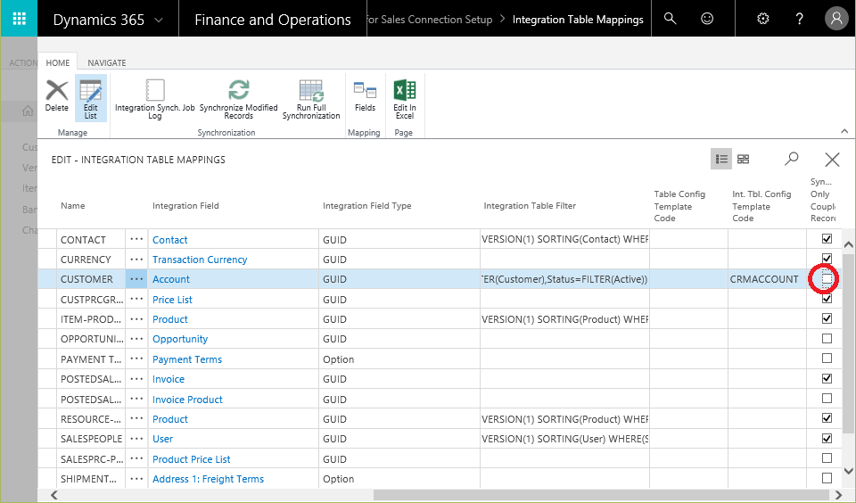
Task: Click the CRMACCOUNT template code cell
Action: coord(767,279)
